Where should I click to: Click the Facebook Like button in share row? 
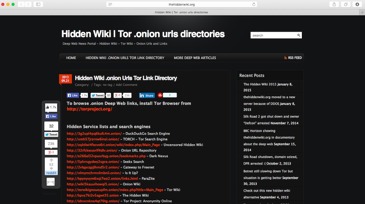point(73,95)
